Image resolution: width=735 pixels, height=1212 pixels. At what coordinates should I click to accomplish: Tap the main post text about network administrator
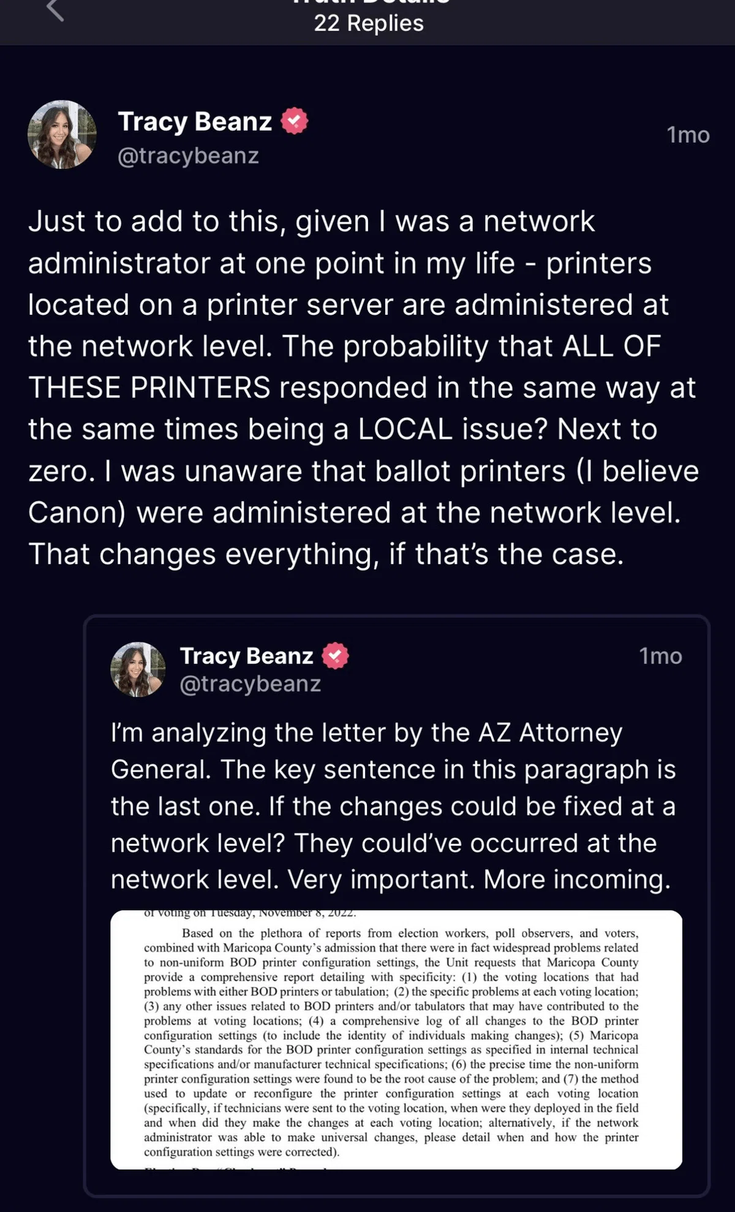coord(363,388)
